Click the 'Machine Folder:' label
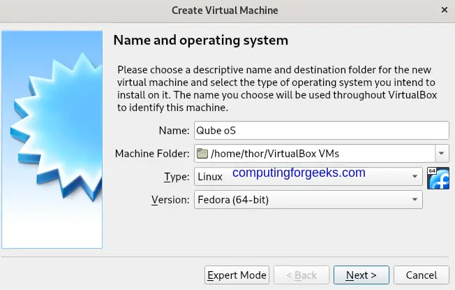This screenshot has width=455, height=290. 152,154
